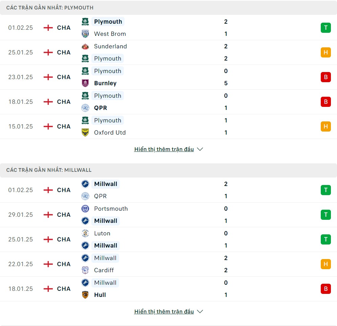Image resolution: width=337 pixels, height=326 pixels.
Task: Expand more matches chevron under Plymouth section
Action: click(x=200, y=149)
